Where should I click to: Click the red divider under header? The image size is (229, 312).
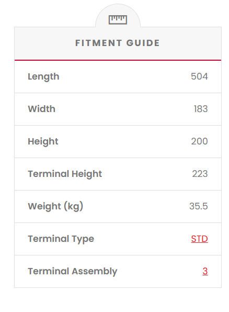tap(118, 60)
